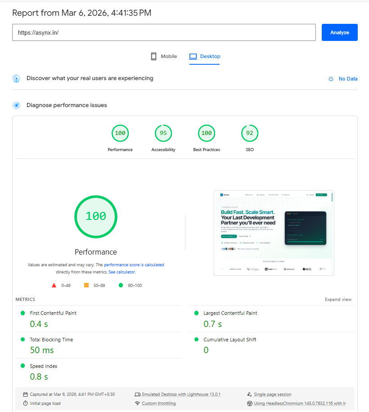The height and width of the screenshot is (412, 369).
Task: Click the green dot beside Largest Contentful Paint
Action: point(196,313)
